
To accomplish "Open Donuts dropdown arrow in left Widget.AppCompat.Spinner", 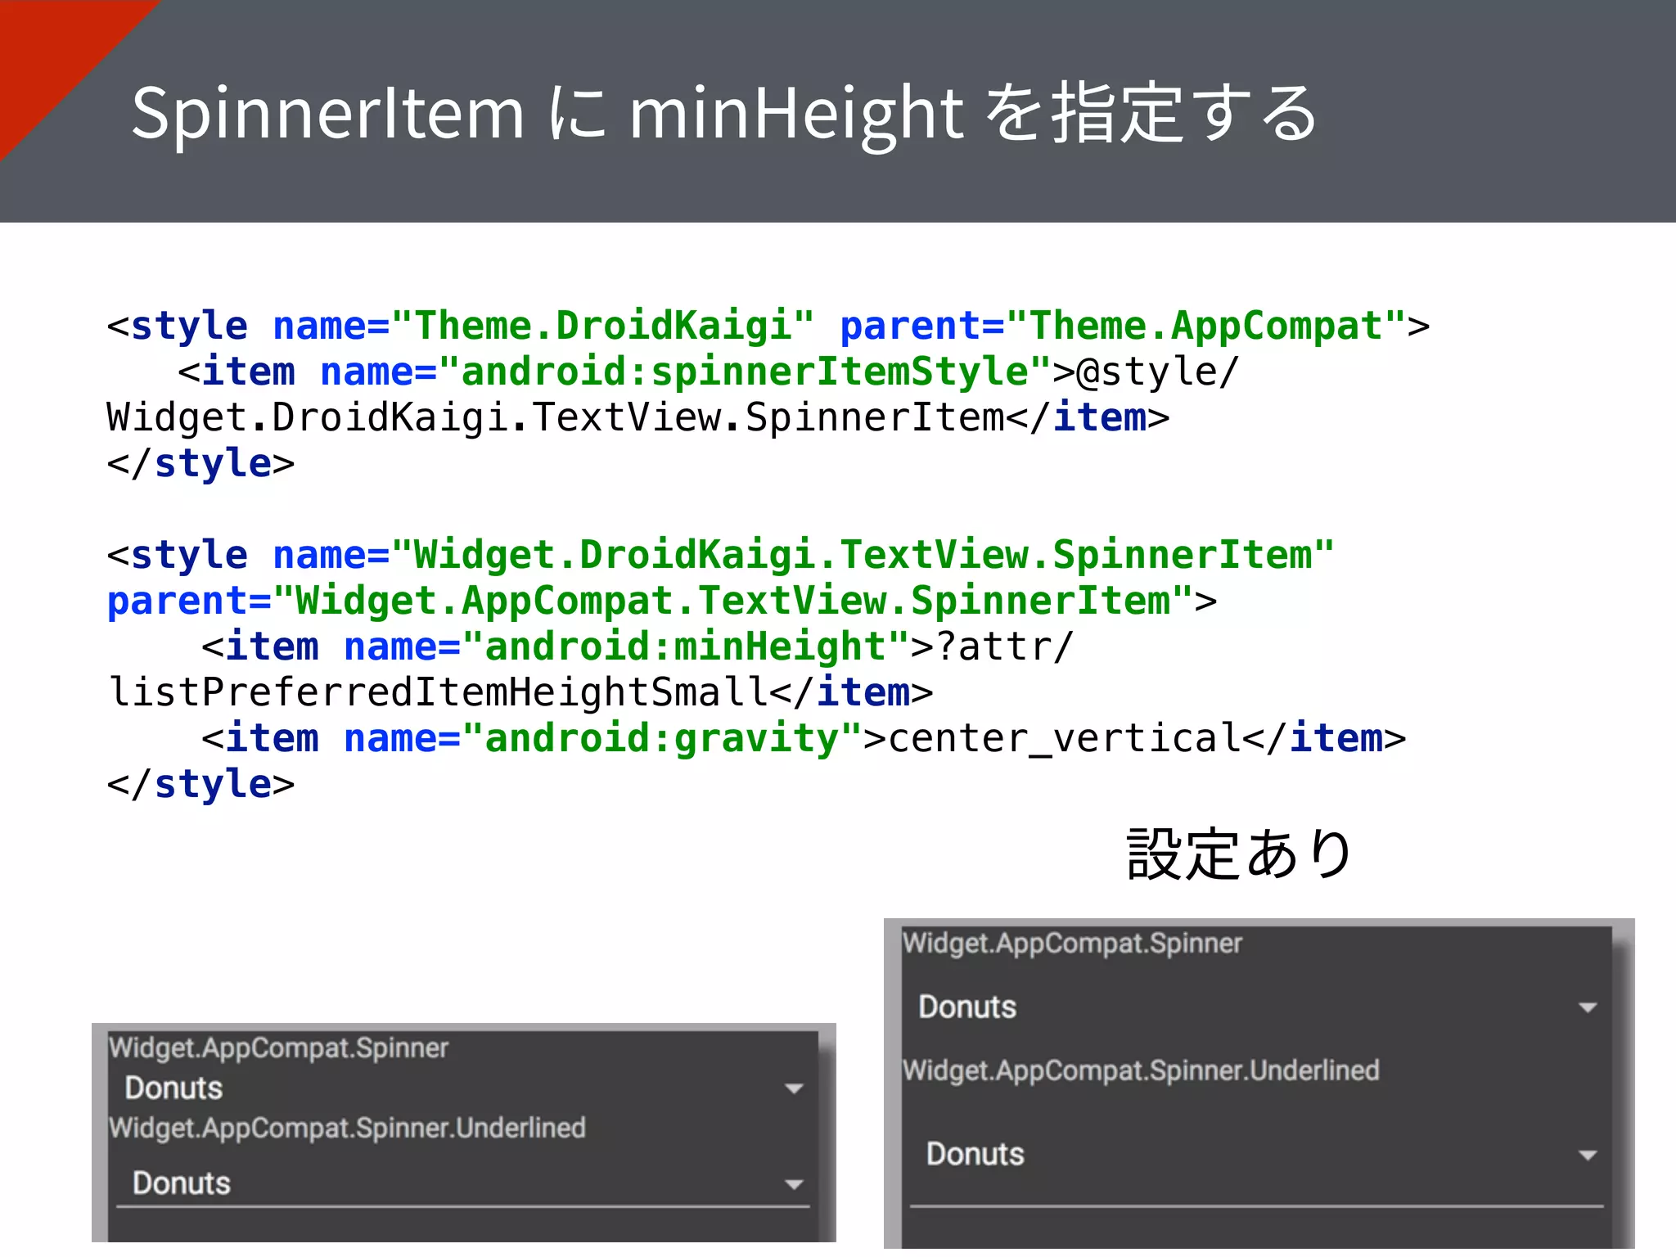I will (x=793, y=1088).
